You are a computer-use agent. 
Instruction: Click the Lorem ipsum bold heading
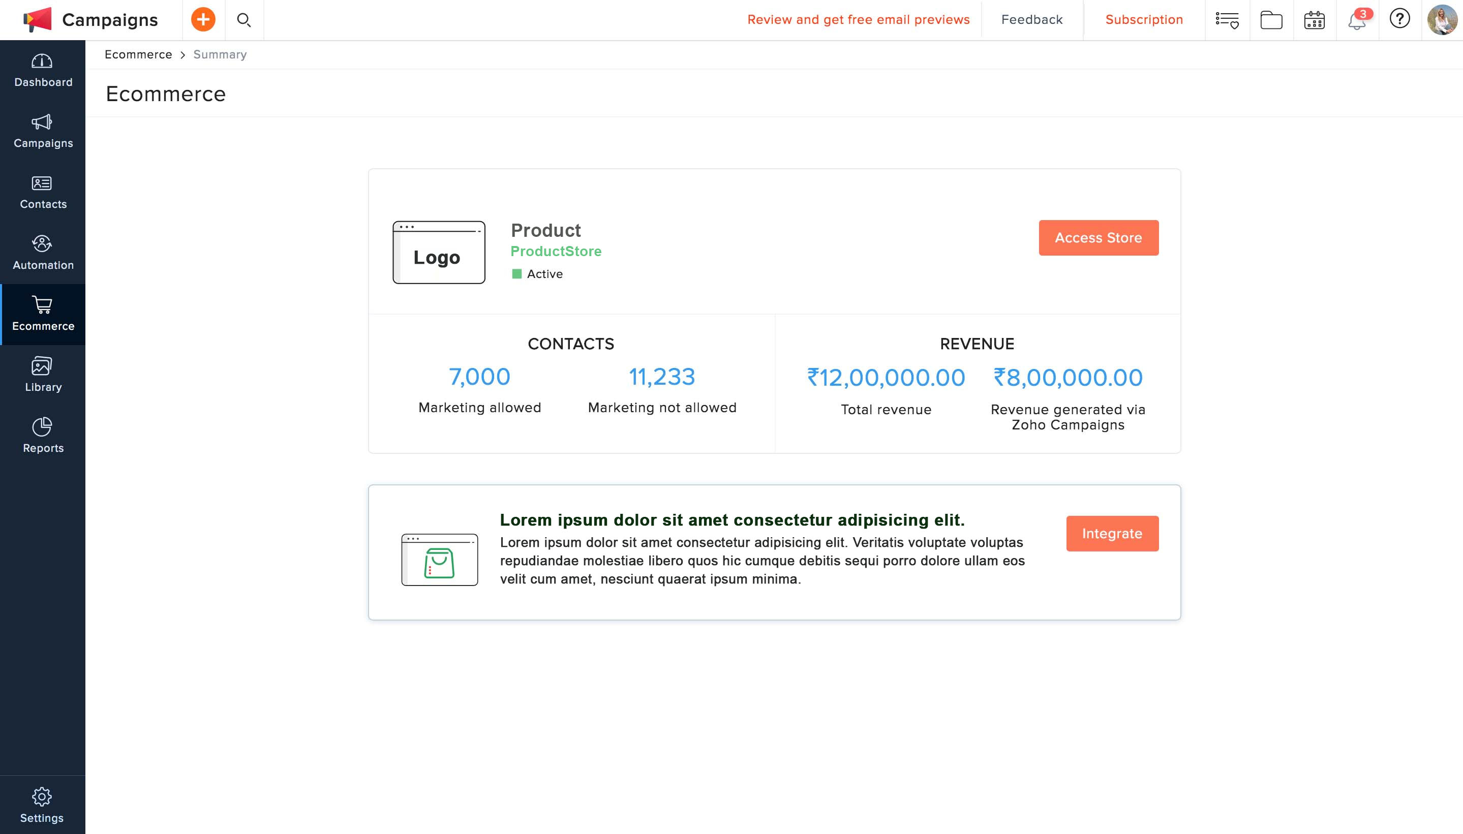[x=732, y=519]
